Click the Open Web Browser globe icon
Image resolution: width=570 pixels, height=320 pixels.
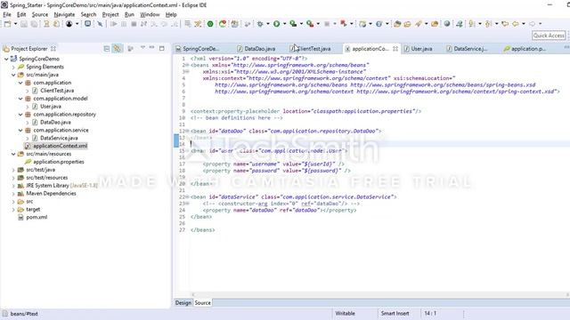(447, 24)
